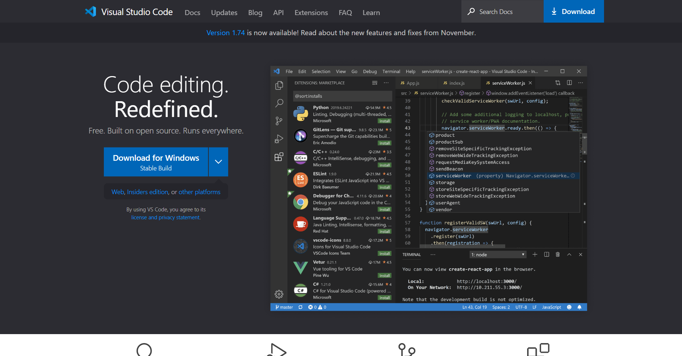Screen dimensions: 682x356
Task: Click the split terminal icon
Action: pyautogui.click(x=547, y=254)
